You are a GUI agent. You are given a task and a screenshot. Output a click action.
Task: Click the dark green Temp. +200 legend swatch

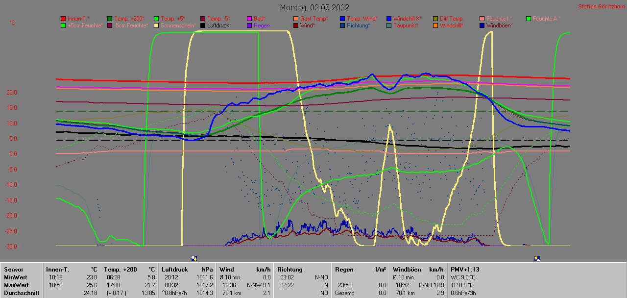point(110,19)
